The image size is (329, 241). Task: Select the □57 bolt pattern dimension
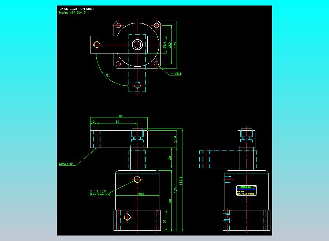(x=170, y=45)
